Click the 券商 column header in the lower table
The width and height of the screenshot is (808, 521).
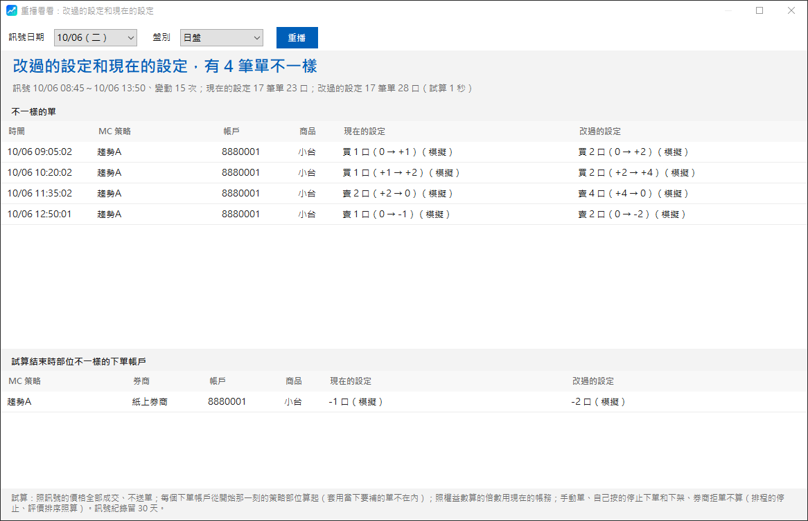pyautogui.click(x=141, y=381)
